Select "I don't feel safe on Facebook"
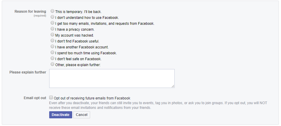This screenshot has width=281, height=126. pyautogui.click(x=52, y=58)
